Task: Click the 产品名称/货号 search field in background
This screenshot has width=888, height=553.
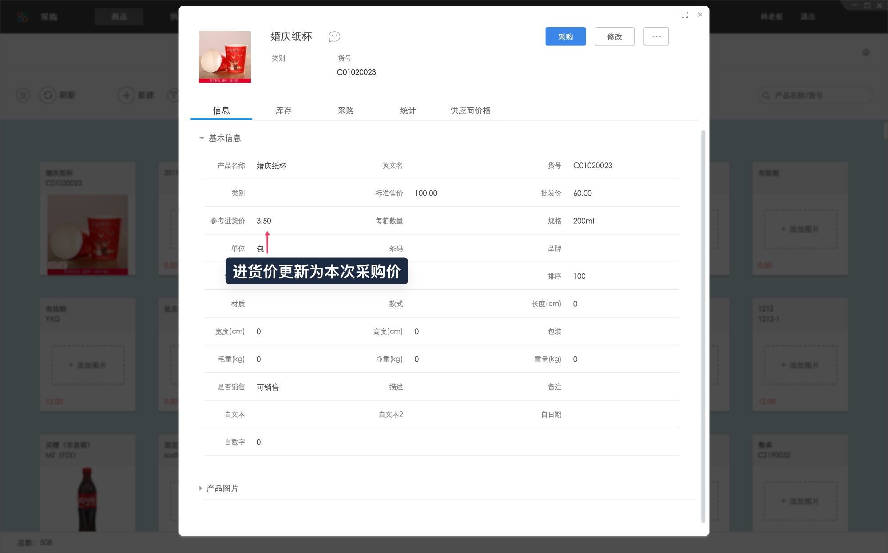Action: click(x=815, y=95)
